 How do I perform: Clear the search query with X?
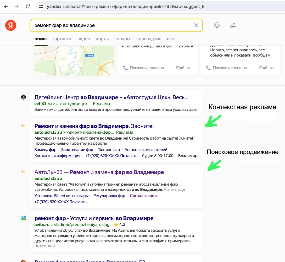[x=196, y=25]
